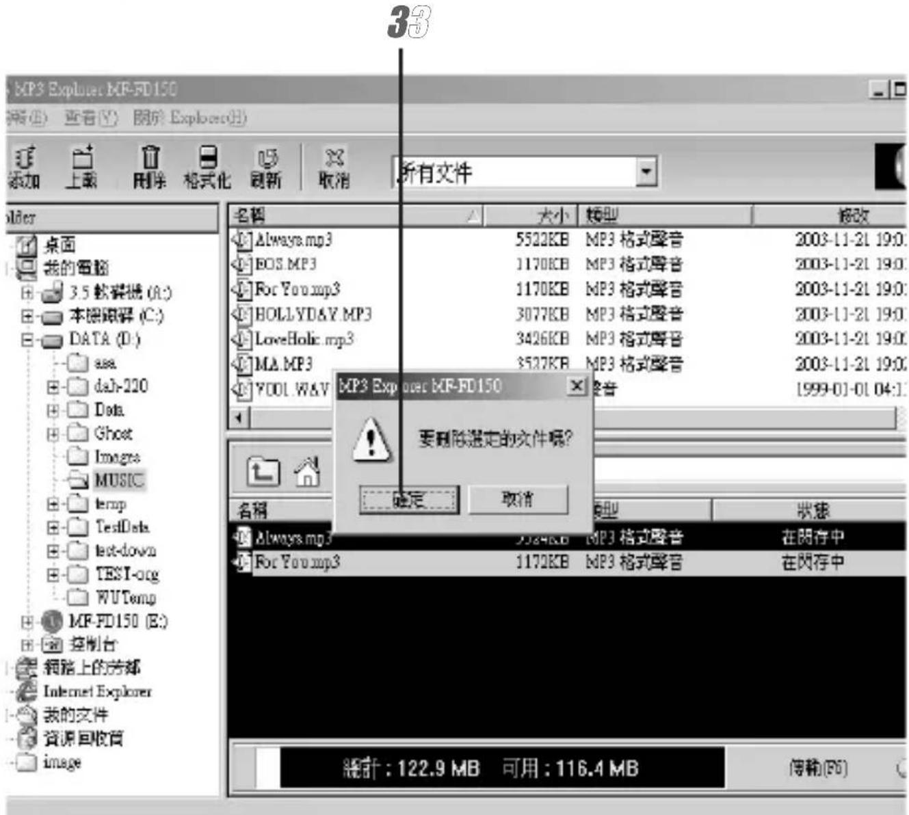Click the 傳輸(F6) transfer button
The image size is (909, 815).
tap(818, 769)
